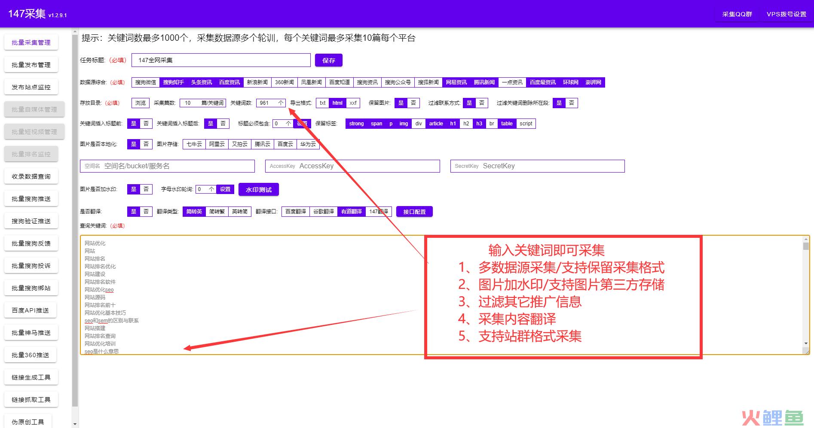
Task: Toggle 澎湃网 data source
Action: point(593,82)
